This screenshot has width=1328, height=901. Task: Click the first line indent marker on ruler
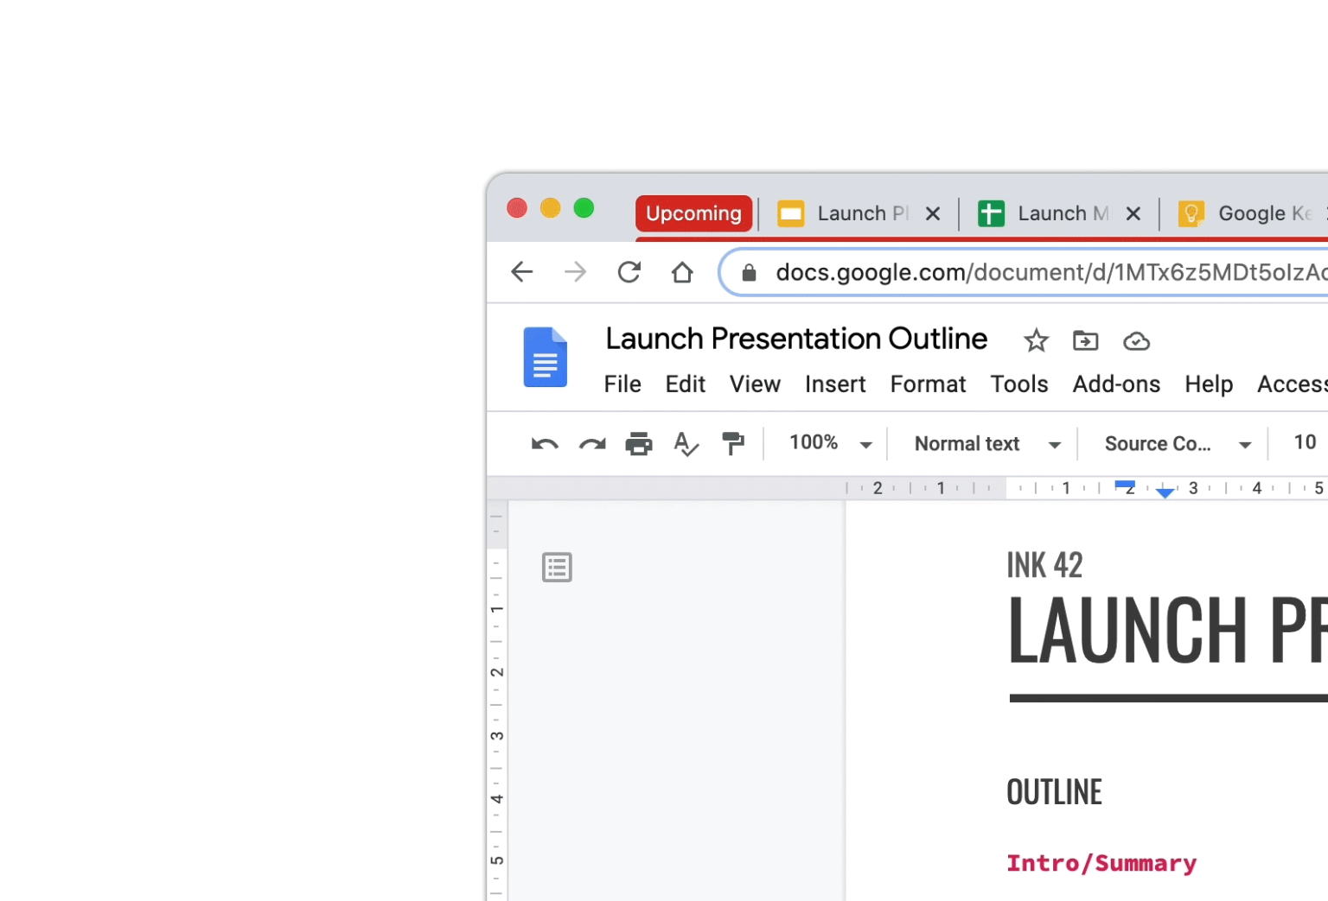[1125, 485]
